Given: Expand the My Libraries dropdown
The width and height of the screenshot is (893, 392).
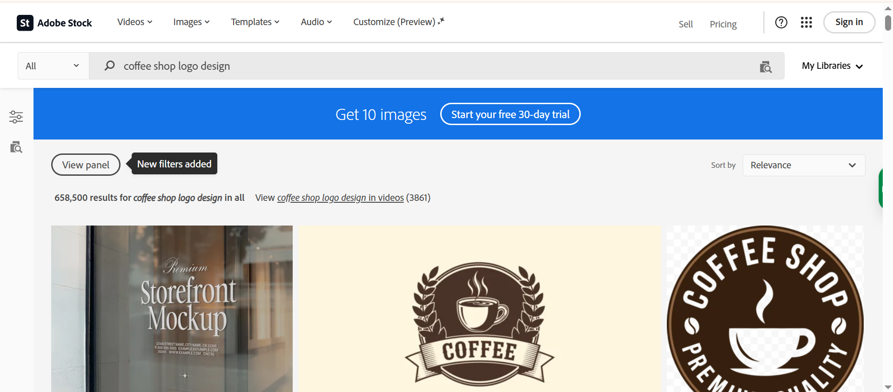Looking at the screenshot, I should 832,66.
